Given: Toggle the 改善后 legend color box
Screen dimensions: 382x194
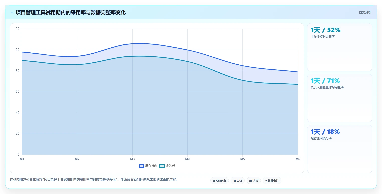Looking at the screenshot, I should coord(162,166).
